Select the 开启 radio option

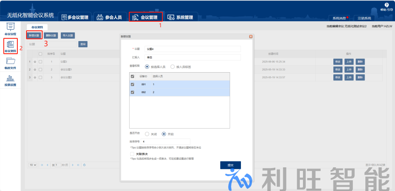click(x=164, y=134)
